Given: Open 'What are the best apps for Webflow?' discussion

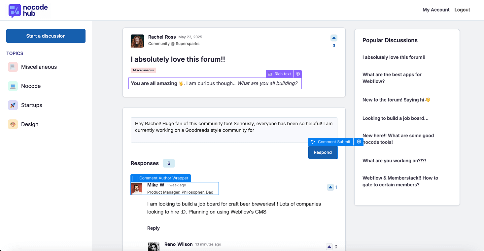Looking at the screenshot, I should click(x=392, y=78).
